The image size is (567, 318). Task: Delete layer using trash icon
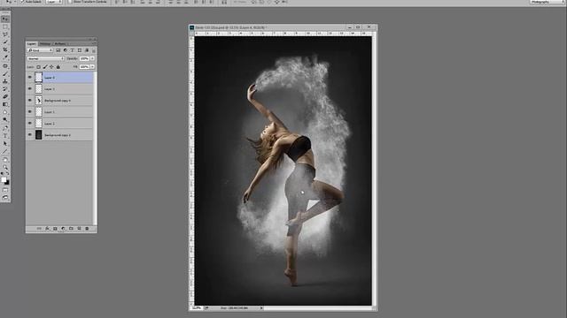pyautogui.click(x=87, y=229)
